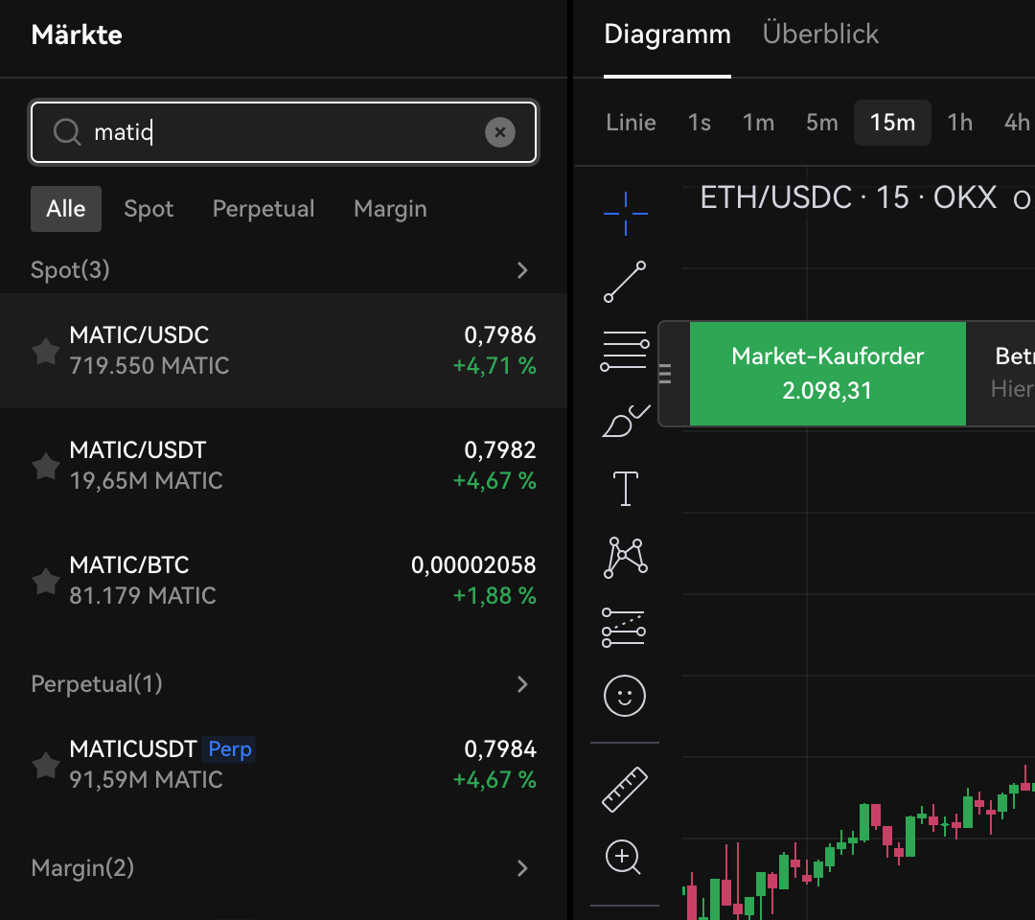Choose the 1m timeframe
Screen dimensions: 1035x920
point(758,122)
